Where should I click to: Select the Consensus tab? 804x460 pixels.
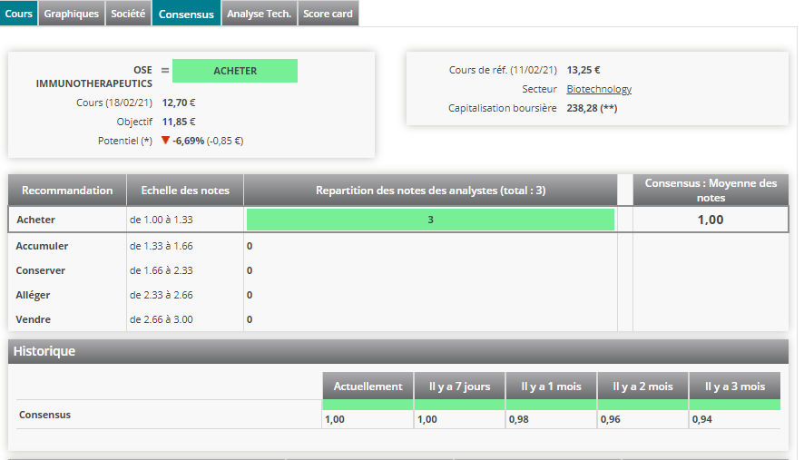pyautogui.click(x=186, y=14)
